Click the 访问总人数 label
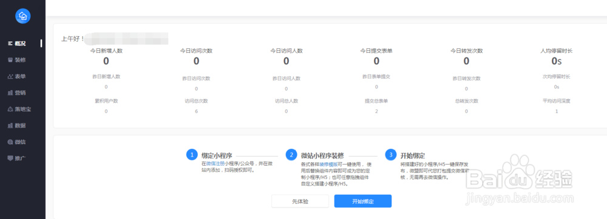The width and height of the screenshot is (607, 219). click(x=287, y=101)
